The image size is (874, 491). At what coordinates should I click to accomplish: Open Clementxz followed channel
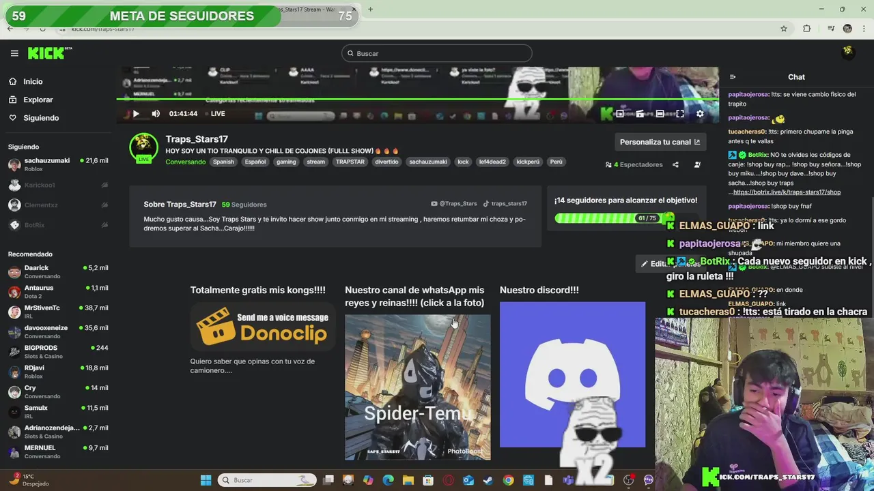coord(58,205)
